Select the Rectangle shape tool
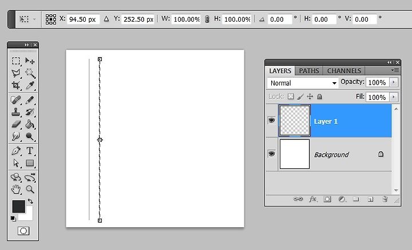 (30, 163)
